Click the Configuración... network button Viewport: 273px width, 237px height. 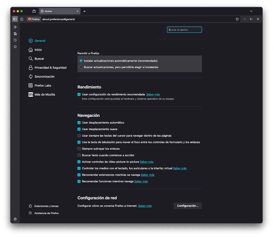(188, 206)
